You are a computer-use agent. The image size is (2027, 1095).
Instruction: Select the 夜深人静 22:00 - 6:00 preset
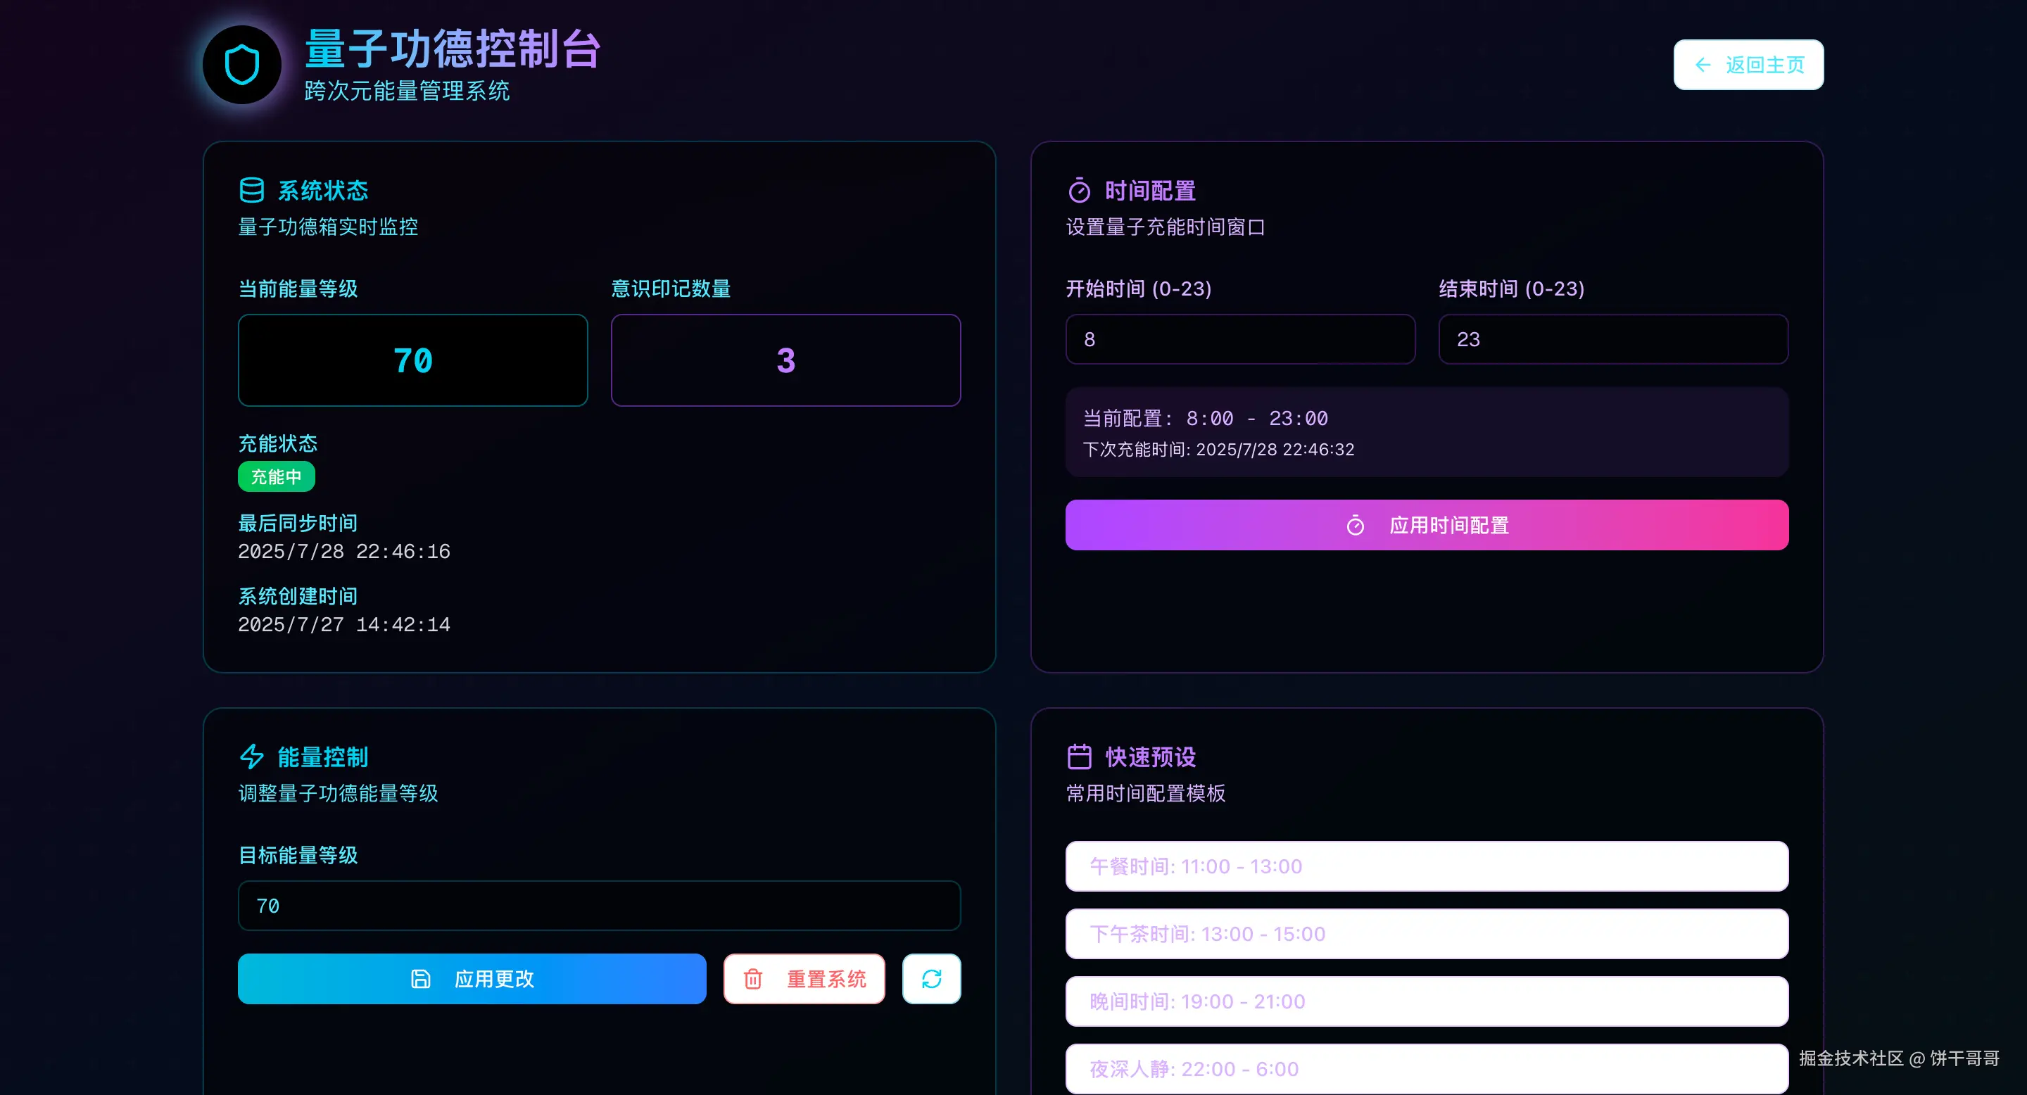[1426, 1068]
